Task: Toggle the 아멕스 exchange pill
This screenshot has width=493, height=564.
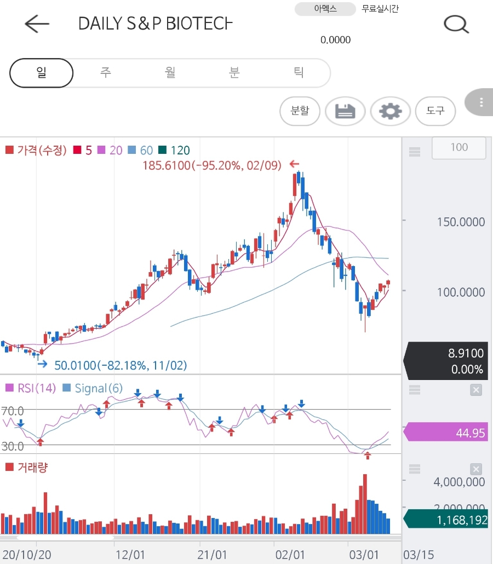Action: click(x=325, y=9)
